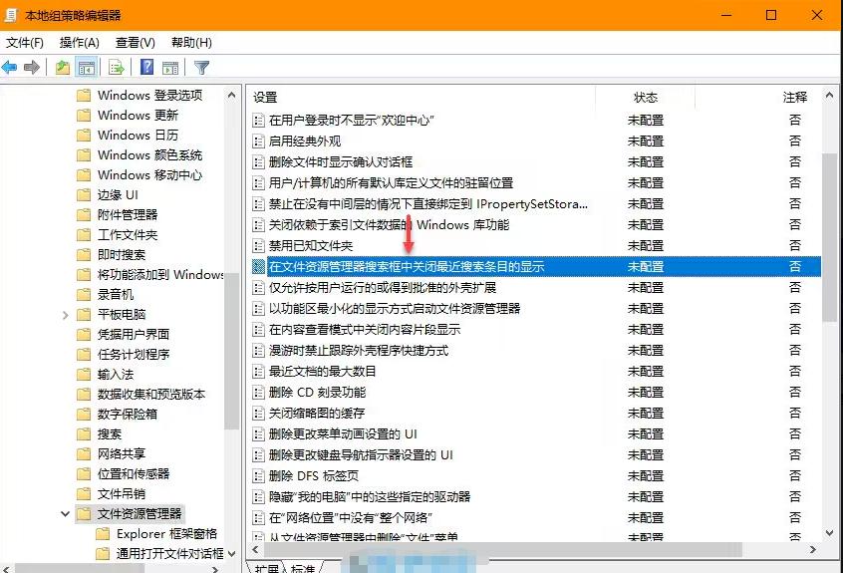Select 通用打开文件对话框 folder
843x573 pixels.
tap(169, 554)
